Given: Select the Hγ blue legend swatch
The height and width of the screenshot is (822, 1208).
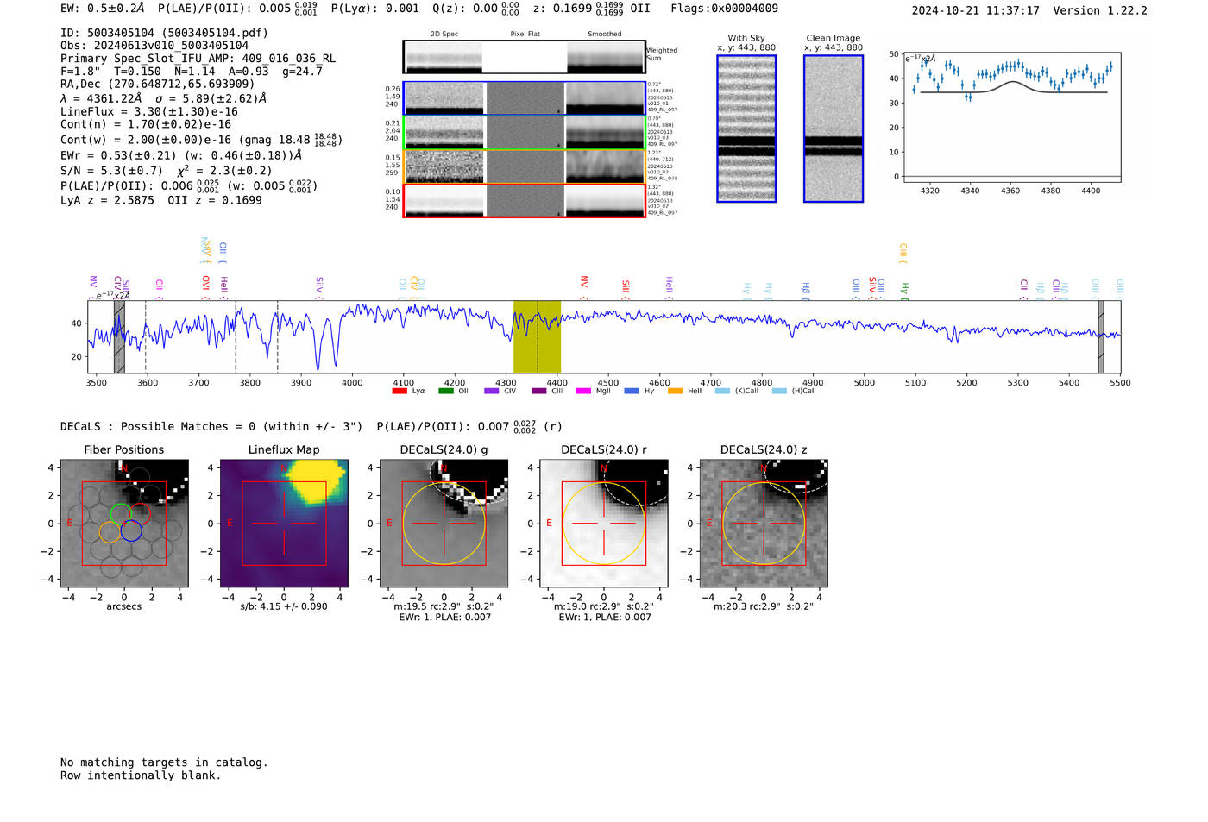Looking at the screenshot, I should 631,391.
